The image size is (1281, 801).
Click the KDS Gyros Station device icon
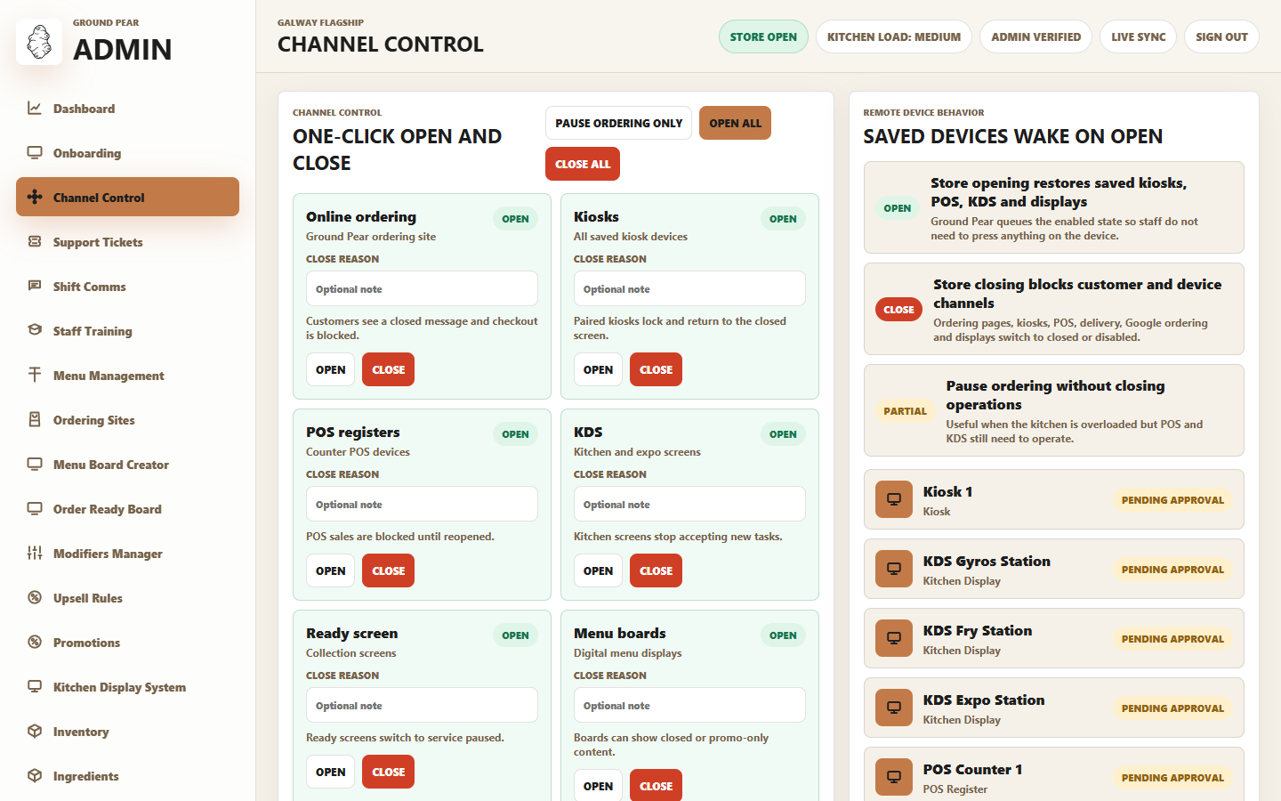coord(894,569)
